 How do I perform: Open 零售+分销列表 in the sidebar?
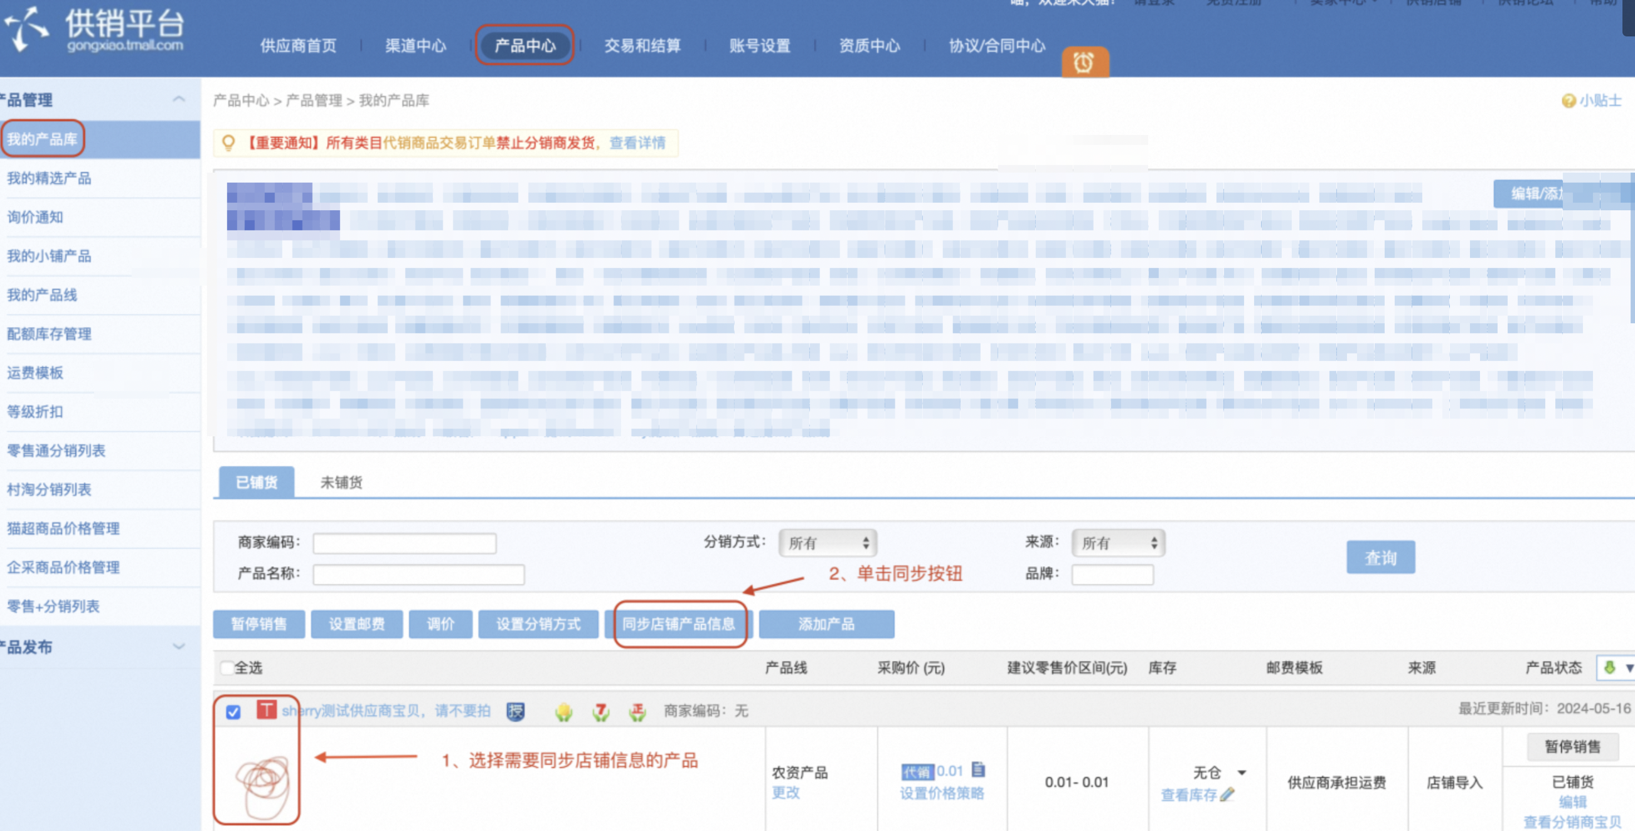(53, 606)
